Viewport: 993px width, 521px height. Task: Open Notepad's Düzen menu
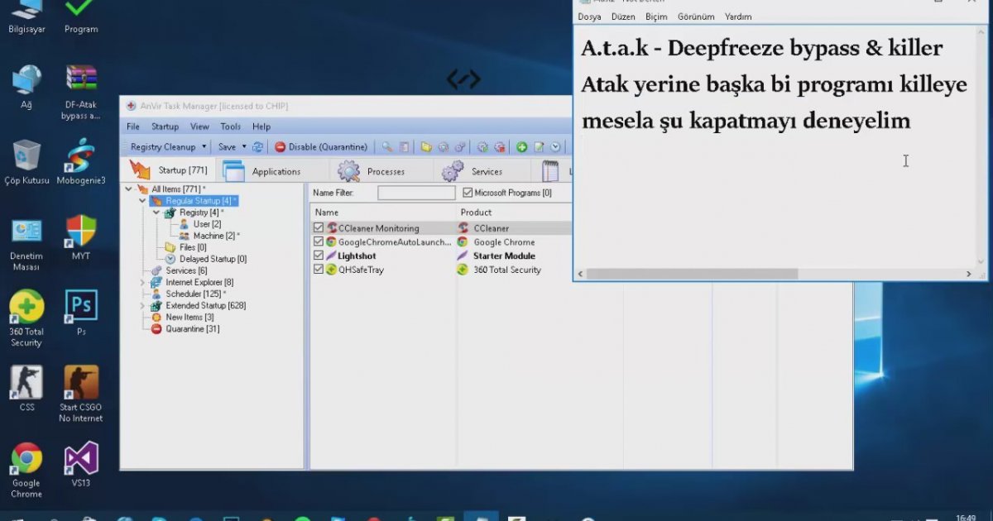623,17
